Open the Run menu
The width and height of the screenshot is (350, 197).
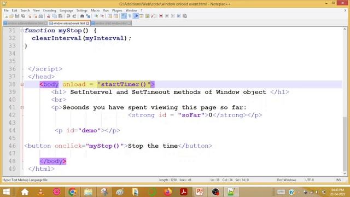[x=106, y=10]
